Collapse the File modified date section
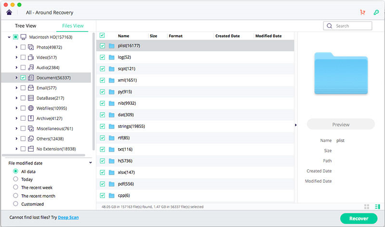 [x=90, y=163]
